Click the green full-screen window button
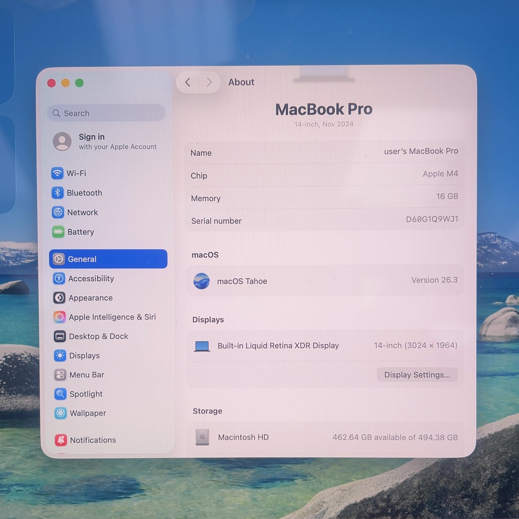 coord(79,83)
